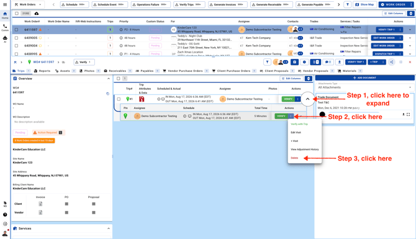416x239 pixels.
Task: Choose + Visit from the menu
Action: pos(294,141)
